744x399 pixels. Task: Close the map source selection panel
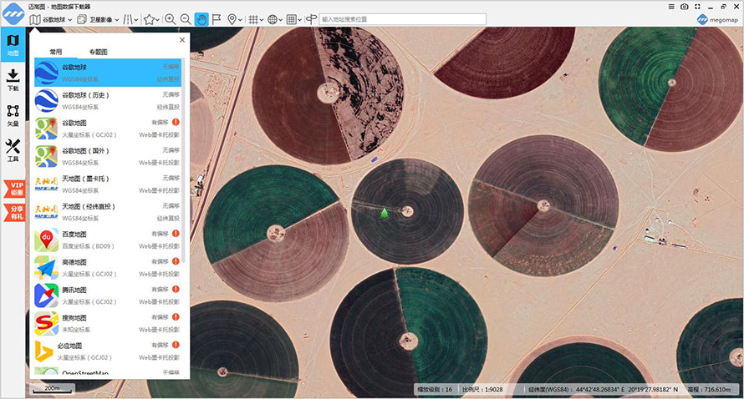(x=182, y=39)
